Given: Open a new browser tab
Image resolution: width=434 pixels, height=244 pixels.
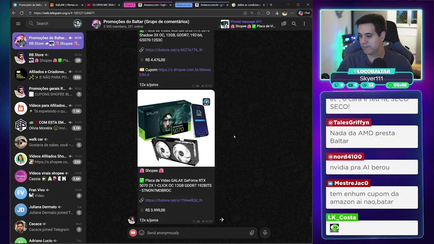Looking at the screenshot, I should click(x=271, y=5).
